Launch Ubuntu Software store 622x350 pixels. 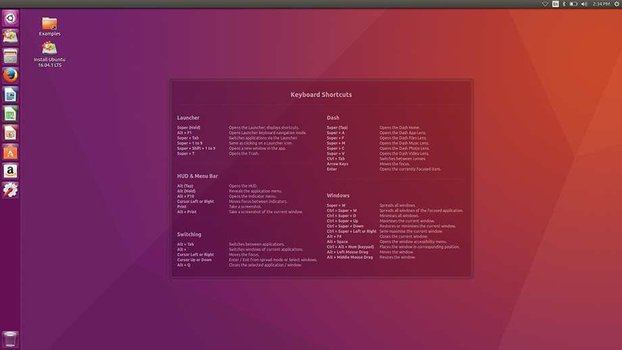click(10, 152)
